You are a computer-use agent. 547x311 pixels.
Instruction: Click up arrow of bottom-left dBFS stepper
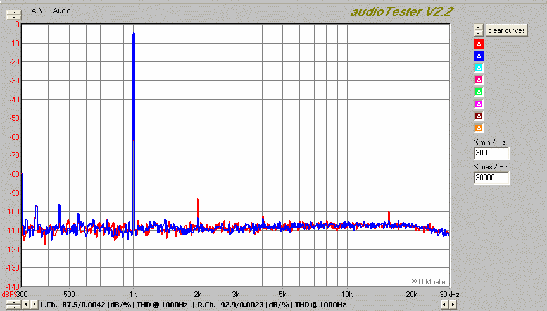[13, 302]
